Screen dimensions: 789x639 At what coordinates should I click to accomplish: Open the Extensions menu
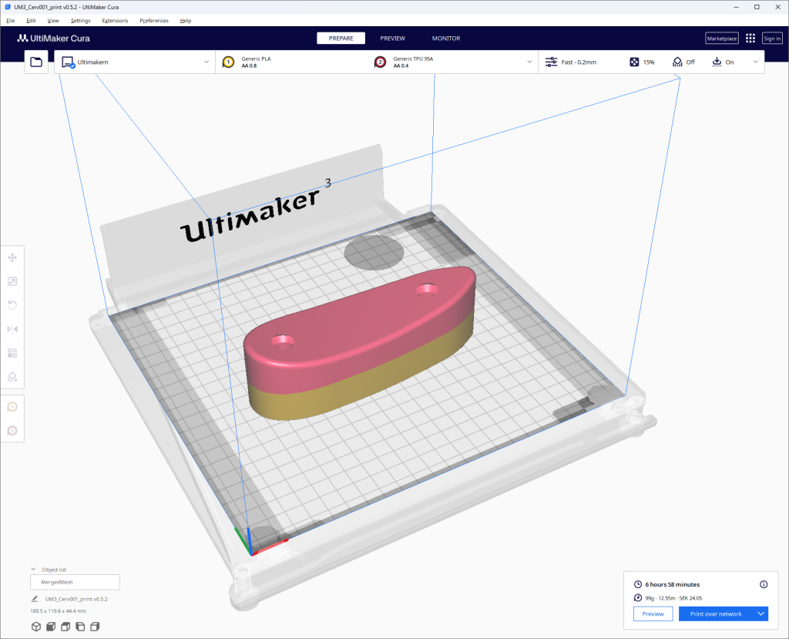coord(115,21)
